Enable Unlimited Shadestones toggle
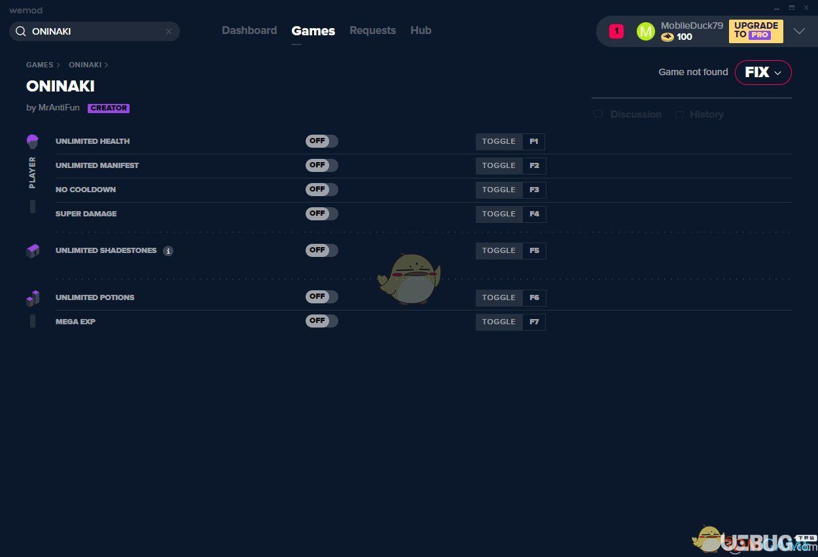 click(x=322, y=250)
